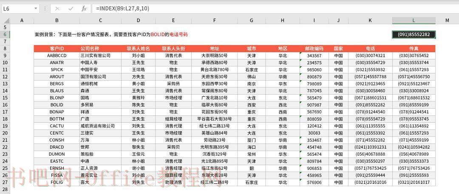Select column H header
Image resolution: width=459 pixels, height=194 pixels.
pos(283,20)
